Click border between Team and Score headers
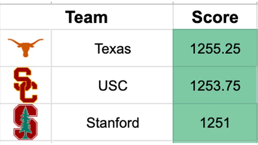258x145 pixels. point(173,17)
